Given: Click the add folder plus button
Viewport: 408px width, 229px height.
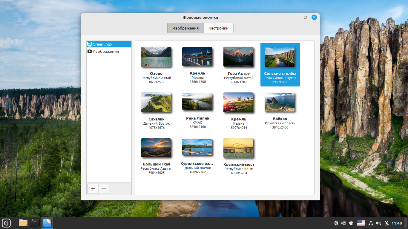Looking at the screenshot, I should coord(93,189).
